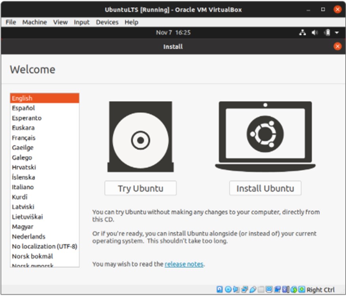Open the Help menu
Viewport: 346px width, 296px height.
coord(131,22)
